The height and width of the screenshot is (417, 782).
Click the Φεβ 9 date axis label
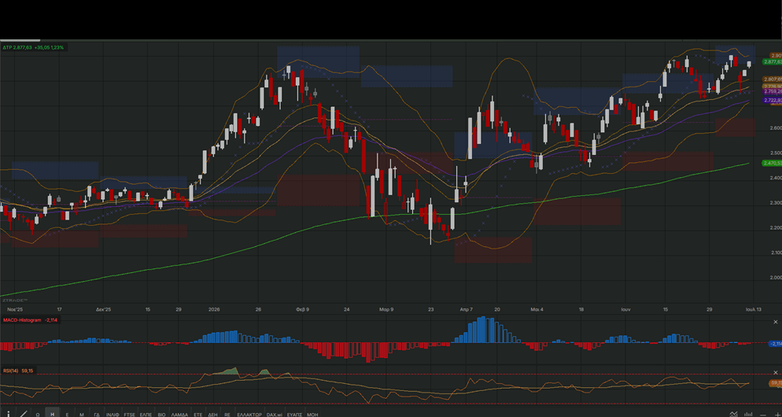click(x=302, y=309)
